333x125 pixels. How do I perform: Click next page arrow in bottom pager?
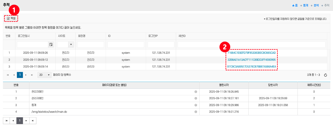pyautogui.click(x=26, y=120)
